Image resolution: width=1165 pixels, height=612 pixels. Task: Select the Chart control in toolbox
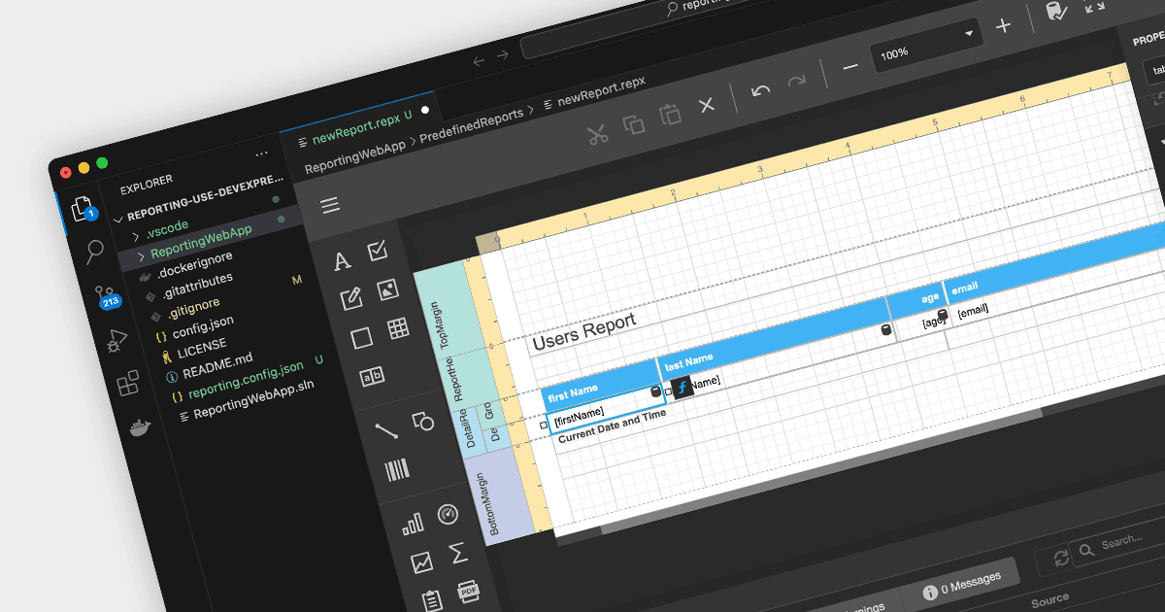413,525
